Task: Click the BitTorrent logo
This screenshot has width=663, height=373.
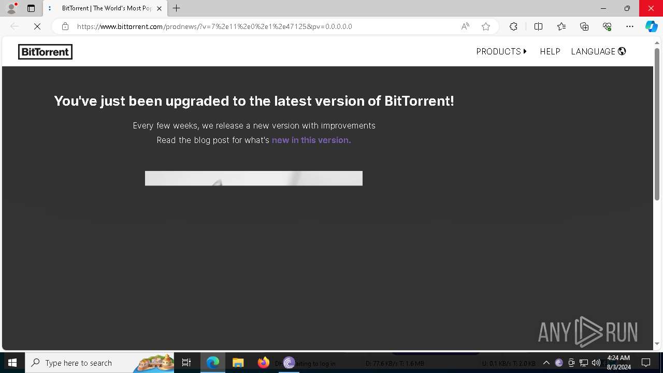Action: [x=45, y=52]
